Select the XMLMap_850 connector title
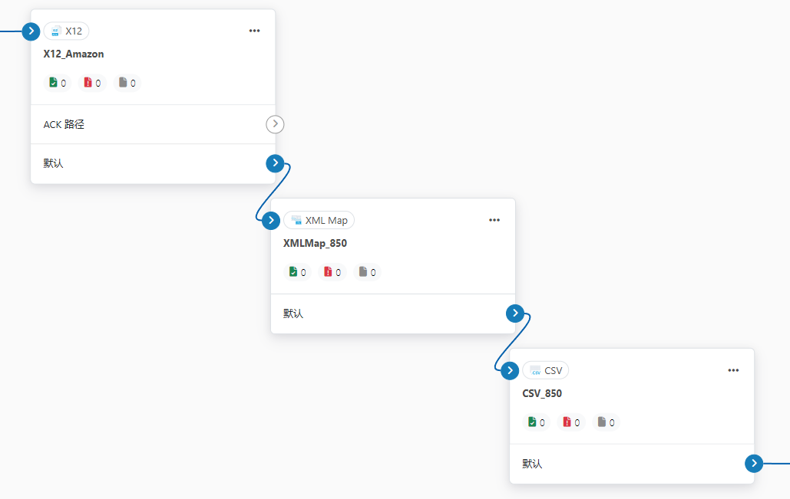The height and width of the screenshot is (499, 790). tap(315, 244)
